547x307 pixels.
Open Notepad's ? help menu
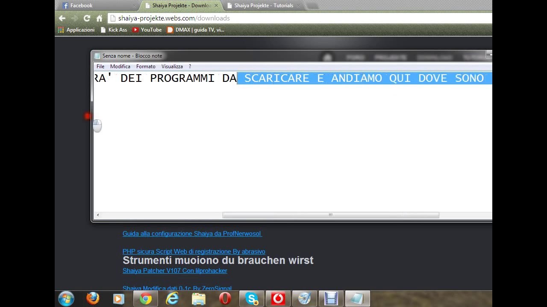tap(190, 67)
